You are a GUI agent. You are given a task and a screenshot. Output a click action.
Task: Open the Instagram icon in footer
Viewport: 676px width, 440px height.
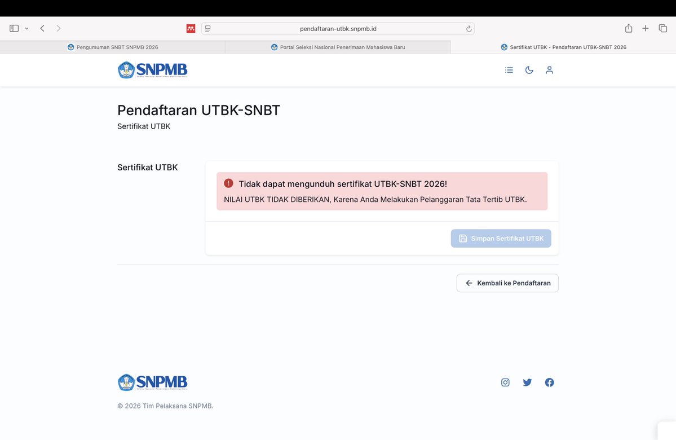[x=505, y=382]
